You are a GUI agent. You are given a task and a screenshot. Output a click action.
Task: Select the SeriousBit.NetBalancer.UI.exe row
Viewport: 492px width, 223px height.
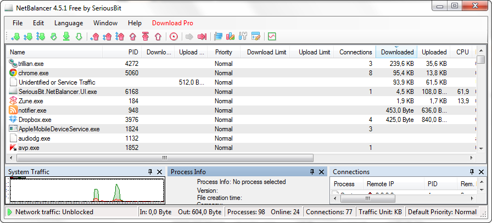(241, 92)
